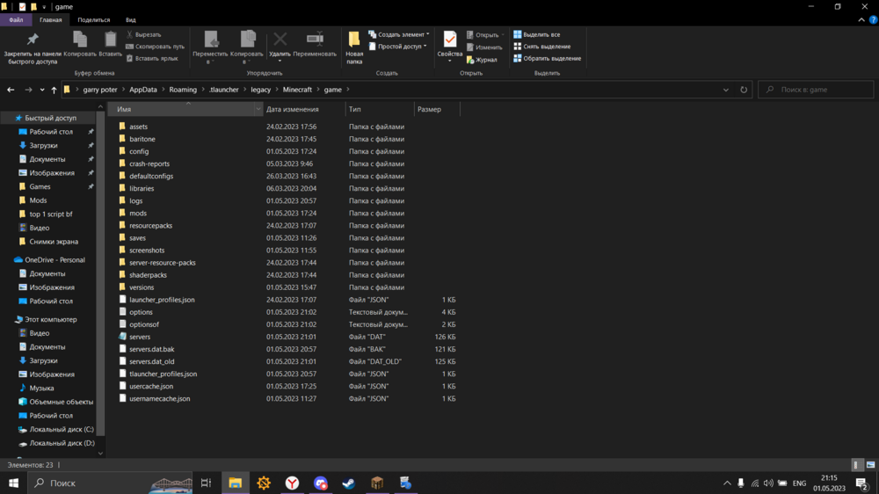Click the Изменить ribbon command
Viewport: 879px width, 494px height.
[484, 47]
